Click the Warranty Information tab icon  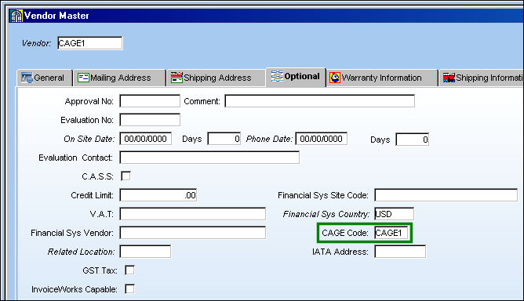point(335,78)
